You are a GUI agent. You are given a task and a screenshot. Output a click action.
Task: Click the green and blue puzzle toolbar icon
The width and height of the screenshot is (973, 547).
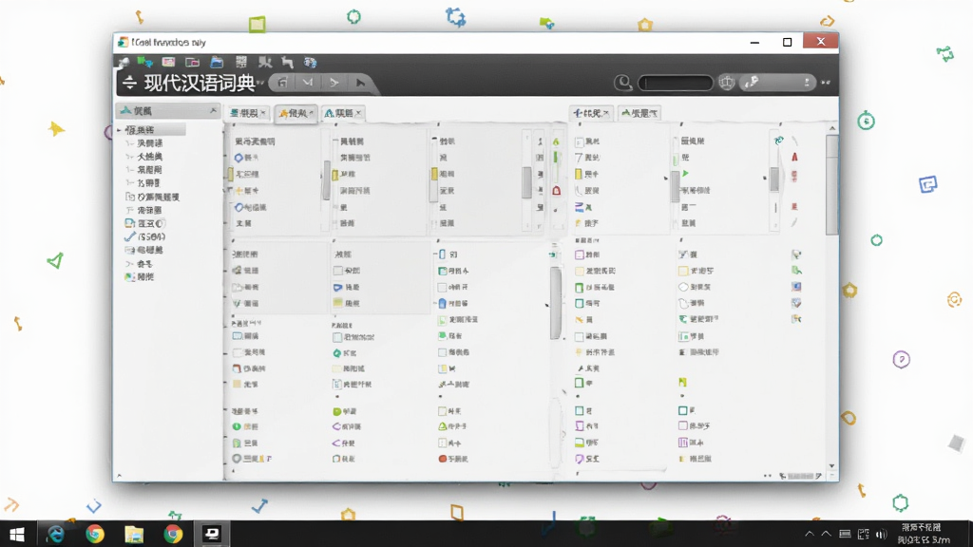[145, 62]
